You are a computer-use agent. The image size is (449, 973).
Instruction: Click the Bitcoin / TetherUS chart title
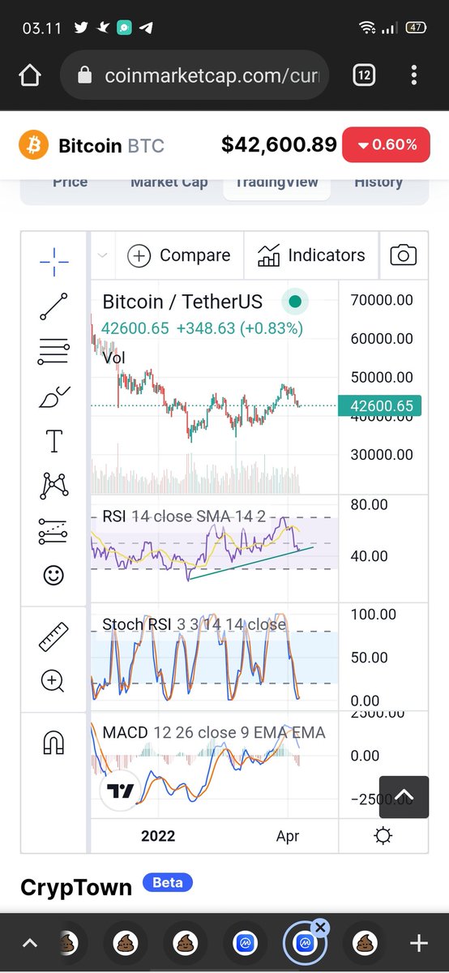182,302
